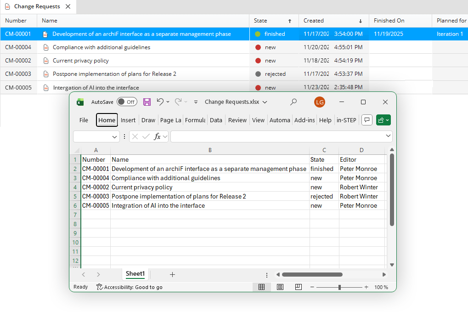The image size is (468, 312).
Task: Select Normal view button in status bar
Action: (261, 287)
